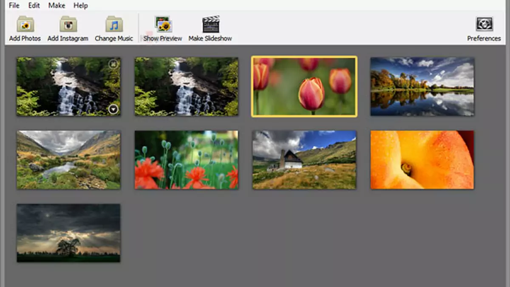Open the Make menu

point(57,6)
